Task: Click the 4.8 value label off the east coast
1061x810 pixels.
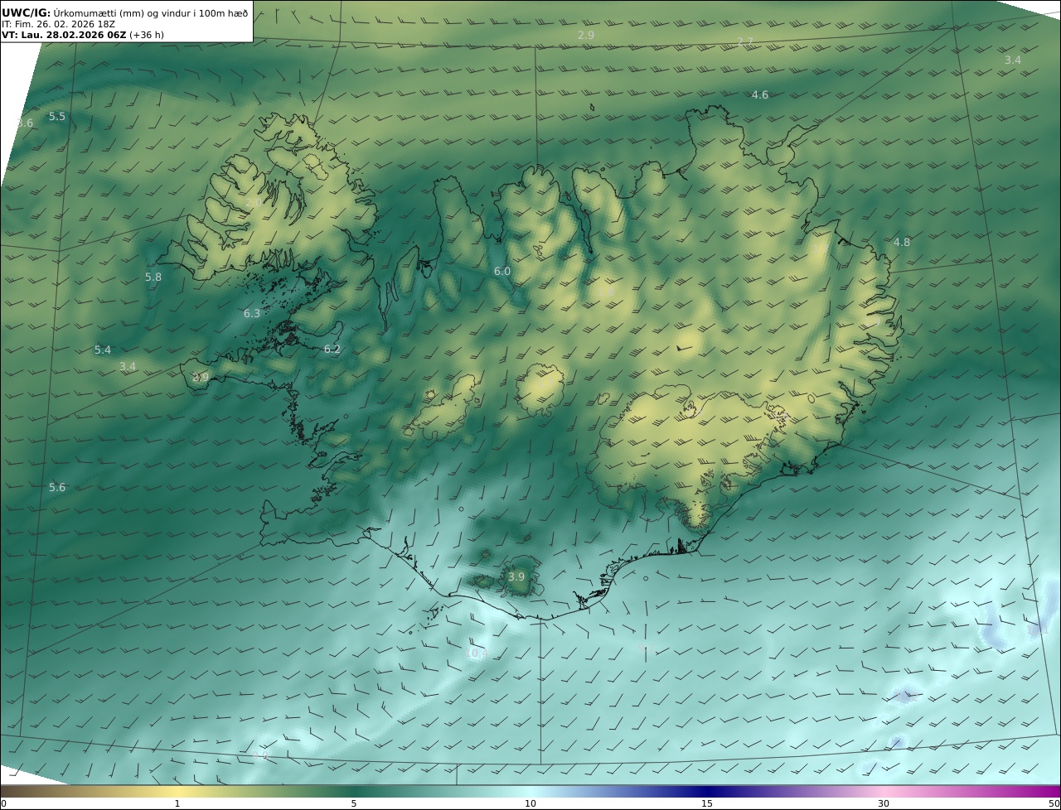Action: pos(902,243)
